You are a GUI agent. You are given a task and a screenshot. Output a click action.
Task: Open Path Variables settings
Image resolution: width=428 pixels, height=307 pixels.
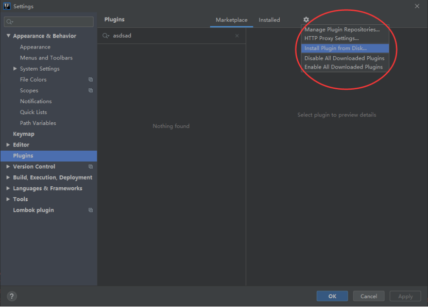(x=38, y=123)
